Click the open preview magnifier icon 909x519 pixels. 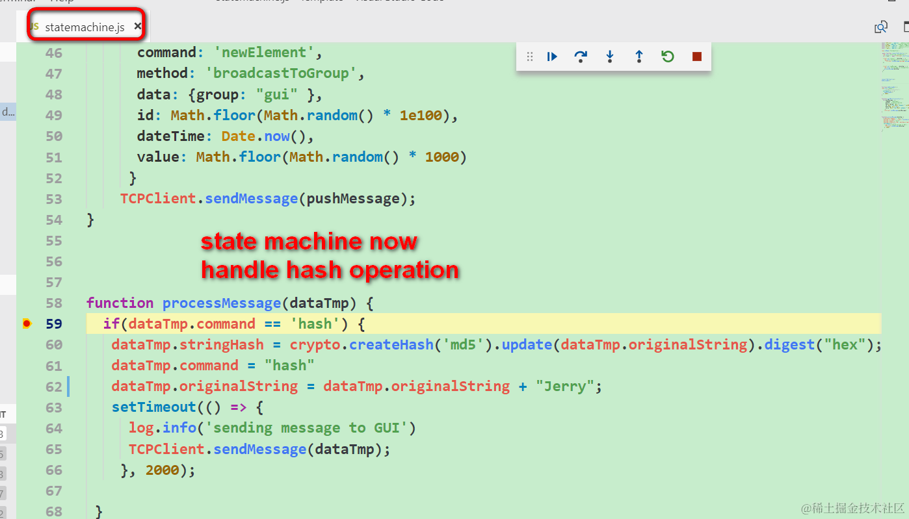[x=881, y=27]
